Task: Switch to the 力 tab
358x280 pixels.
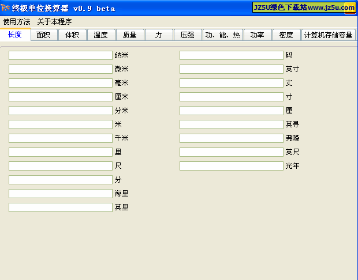Action: pos(159,35)
